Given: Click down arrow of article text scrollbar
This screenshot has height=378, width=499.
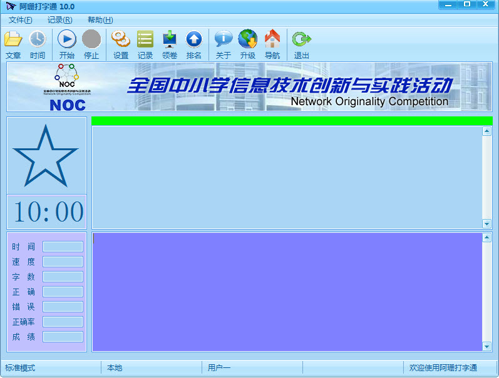Looking at the screenshot, I should point(486,223).
